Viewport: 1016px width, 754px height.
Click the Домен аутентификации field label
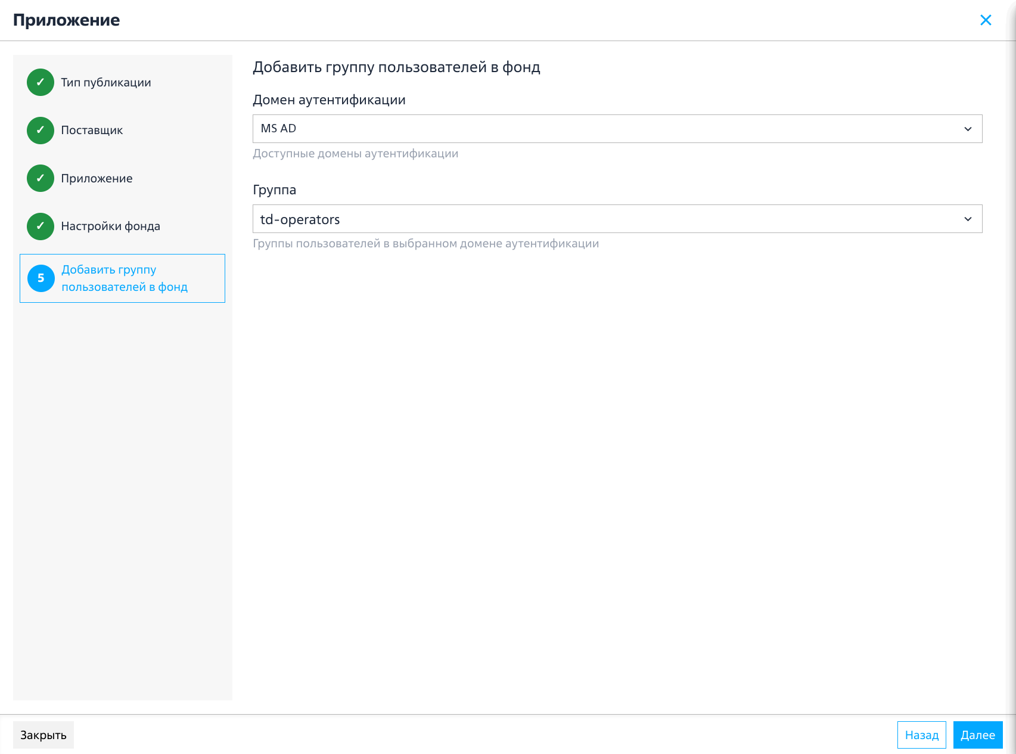(329, 100)
